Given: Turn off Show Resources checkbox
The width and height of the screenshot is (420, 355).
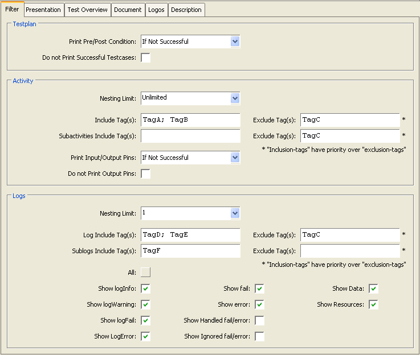Looking at the screenshot, I should tap(373, 304).
